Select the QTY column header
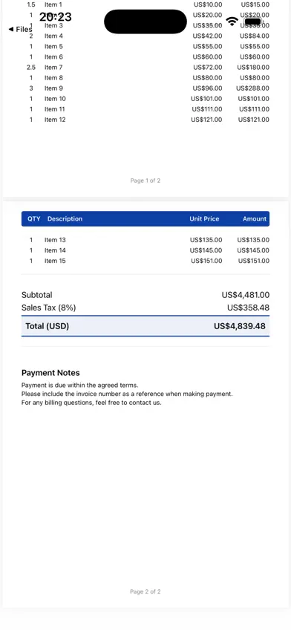Image resolution: width=291 pixels, height=633 pixels. pyautogui.click(x=34, y=219)
